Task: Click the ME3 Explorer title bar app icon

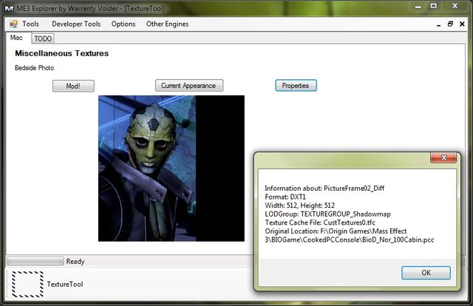Action: coord(10,8)
